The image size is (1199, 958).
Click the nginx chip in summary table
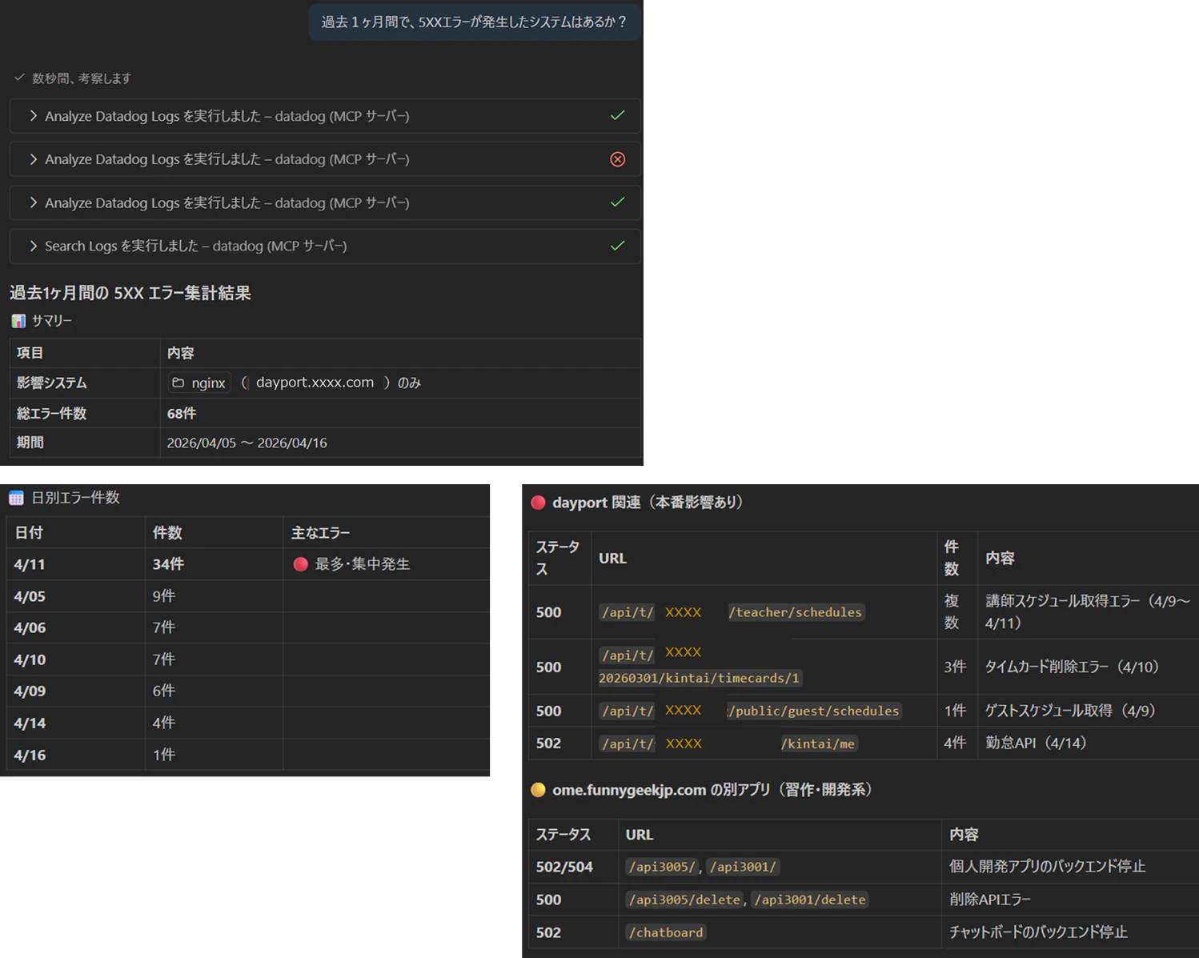point(199,383)
